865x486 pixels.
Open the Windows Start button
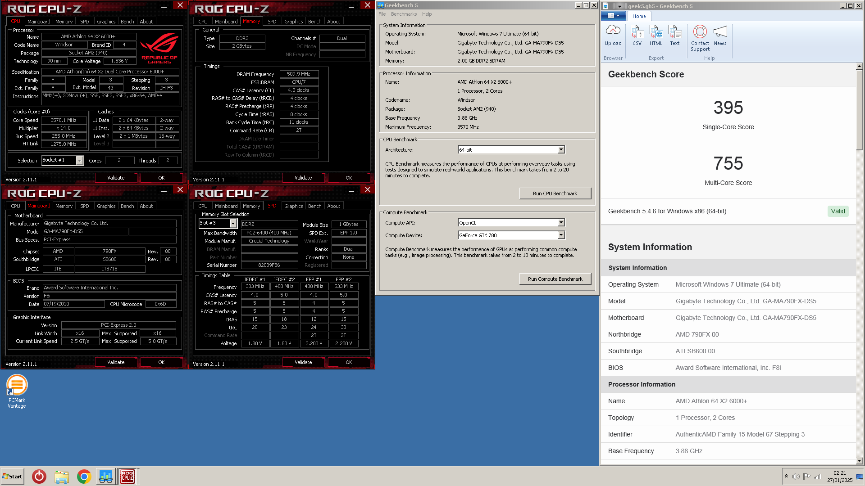(13, 477)
